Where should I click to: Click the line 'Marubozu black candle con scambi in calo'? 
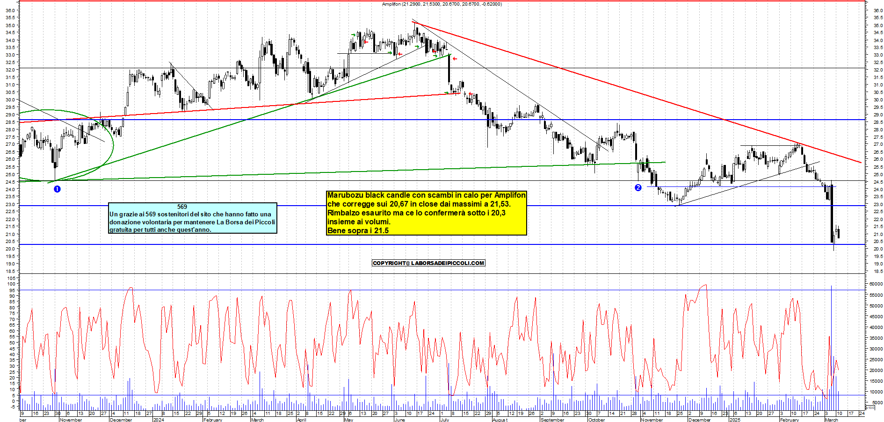click(x=427, y=195)
